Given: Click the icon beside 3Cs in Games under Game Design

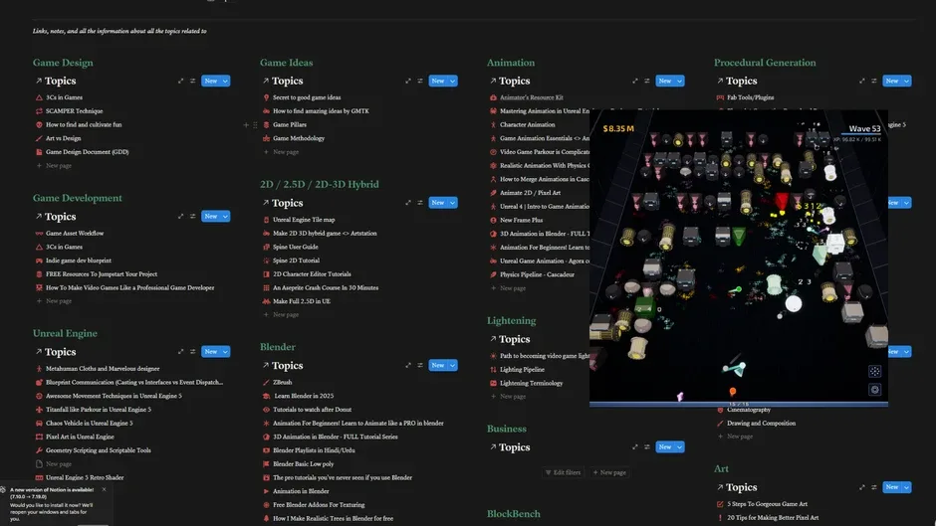Looking at the screenshot, I should tap(39, 97).
